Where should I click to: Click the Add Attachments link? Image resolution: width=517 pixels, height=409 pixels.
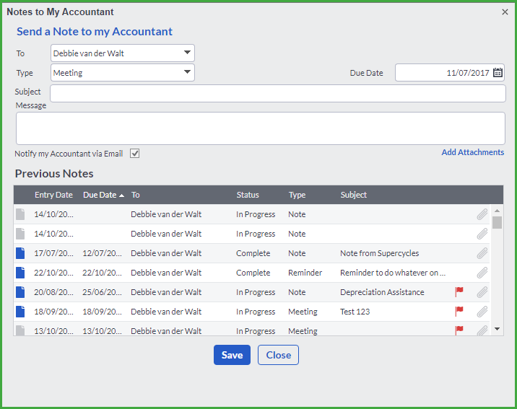(x=473, y=152)
